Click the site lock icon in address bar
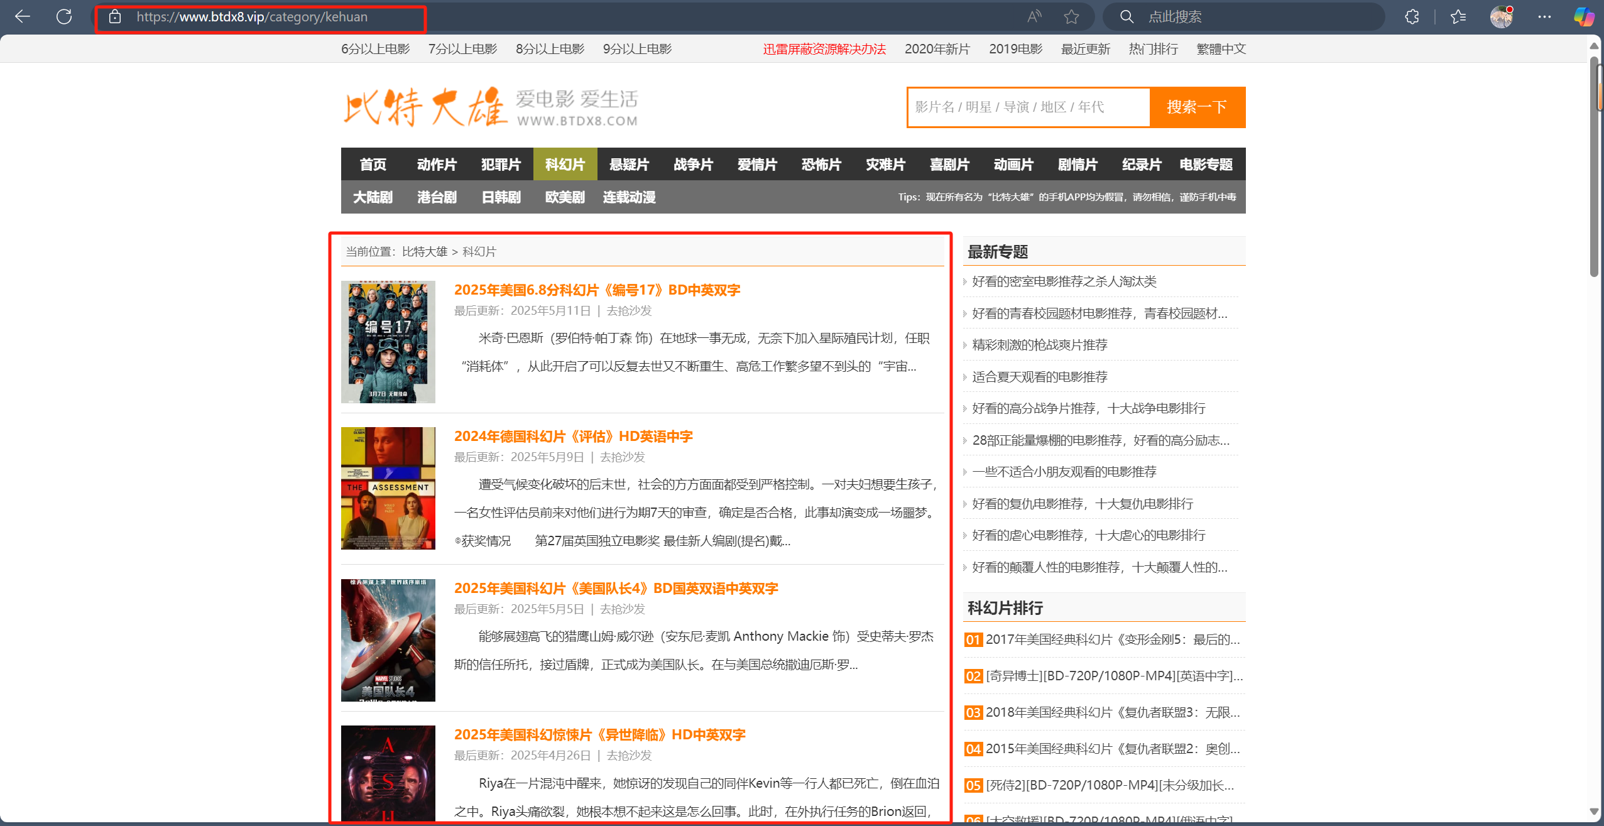1604x826 pixels. (115, 17)
